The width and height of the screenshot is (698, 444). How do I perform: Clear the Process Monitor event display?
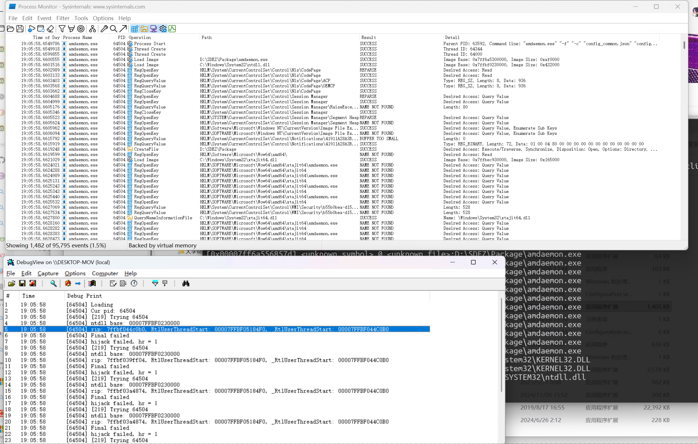click(x=50, y=29)
